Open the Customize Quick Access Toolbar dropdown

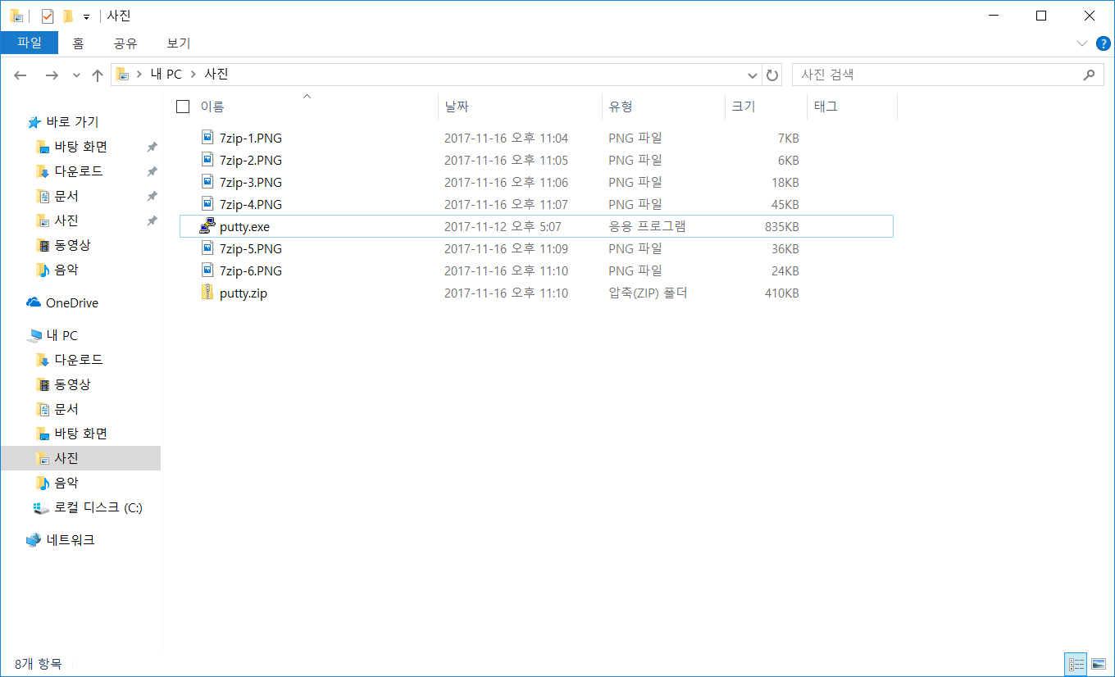pos(86,16)
